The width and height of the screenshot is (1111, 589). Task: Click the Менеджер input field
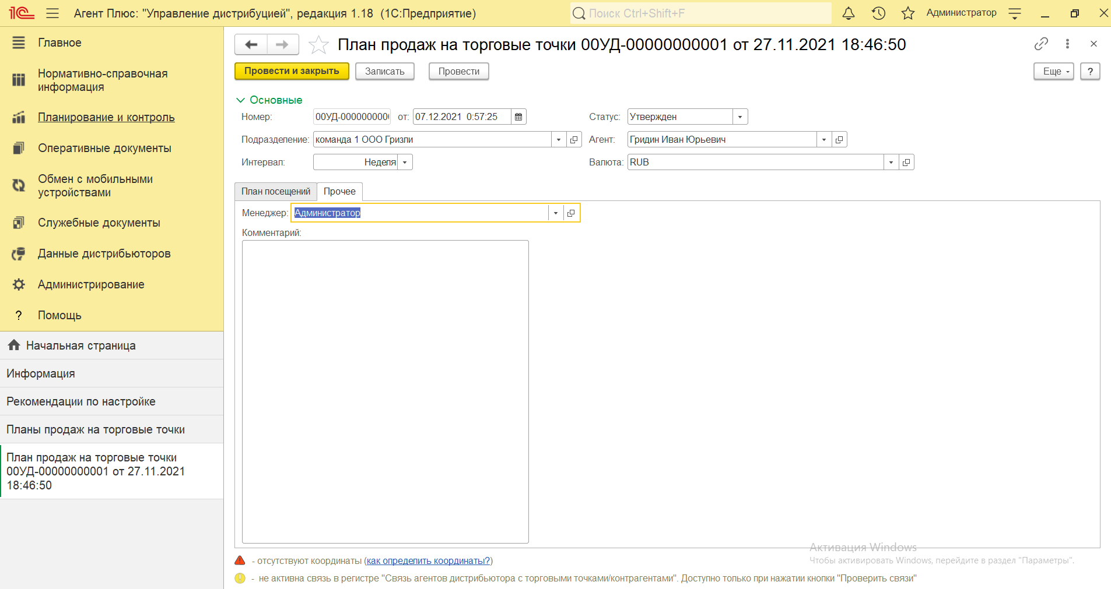(x=420, y=213)
